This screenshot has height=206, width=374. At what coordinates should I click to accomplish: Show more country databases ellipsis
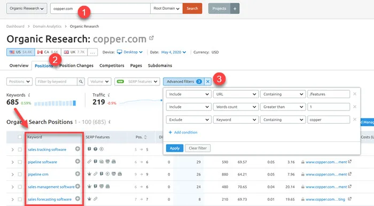(92, 52)
